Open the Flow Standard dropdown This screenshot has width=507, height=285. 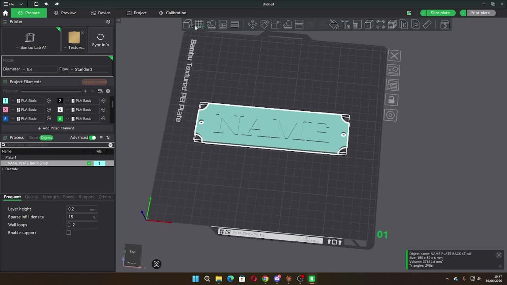point(90,69)
